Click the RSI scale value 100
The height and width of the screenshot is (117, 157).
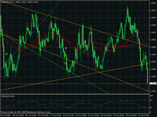point(151,96)
